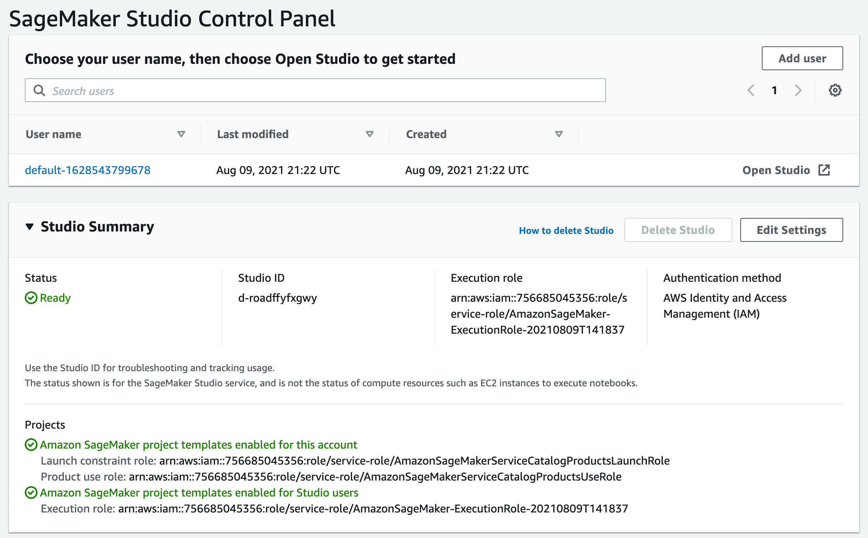This screenshot has height=538, width=868.
Task: Click the Add user button
Action: pyautogui.click(x=802, y=58)
